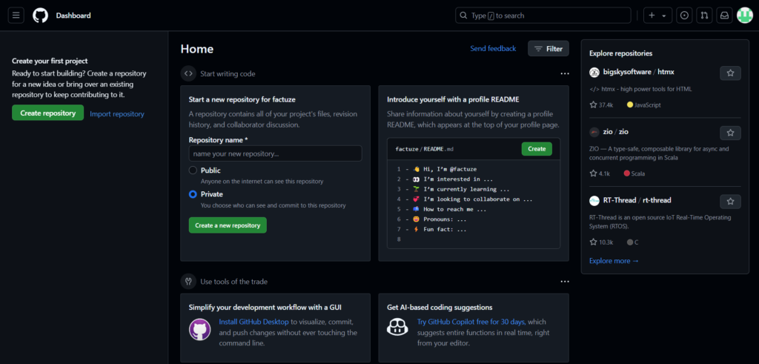The image size is (759, 364).
Task: Focus the Type / to search bar
Action: tap(543, 16)
